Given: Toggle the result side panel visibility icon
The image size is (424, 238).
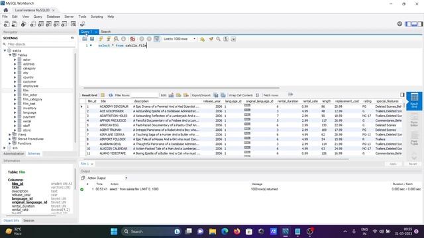Looking at the screenshot, I should (x=402, y=95).
